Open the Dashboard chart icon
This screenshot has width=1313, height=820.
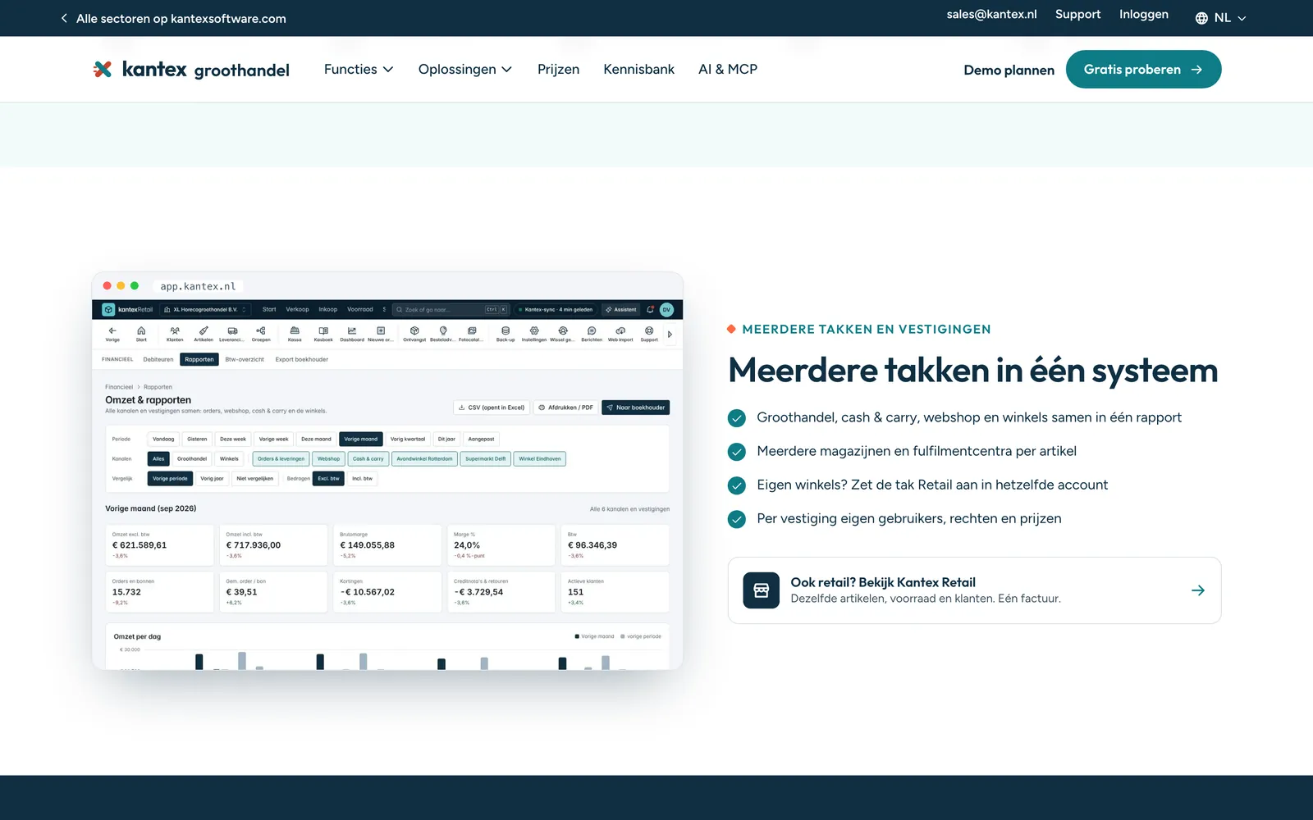pyautogui.click(x=352, y=334)
